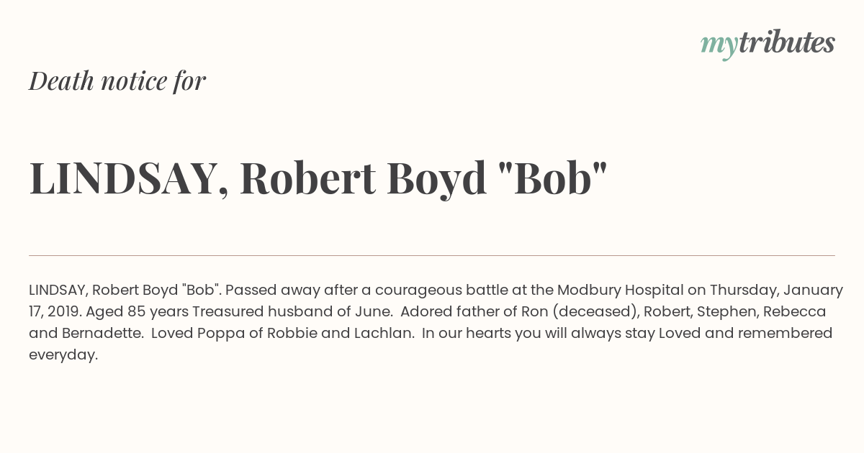The image size is (864, 453).
Task: Click the horizontal divider line below the title
Action: coord(432,255)
